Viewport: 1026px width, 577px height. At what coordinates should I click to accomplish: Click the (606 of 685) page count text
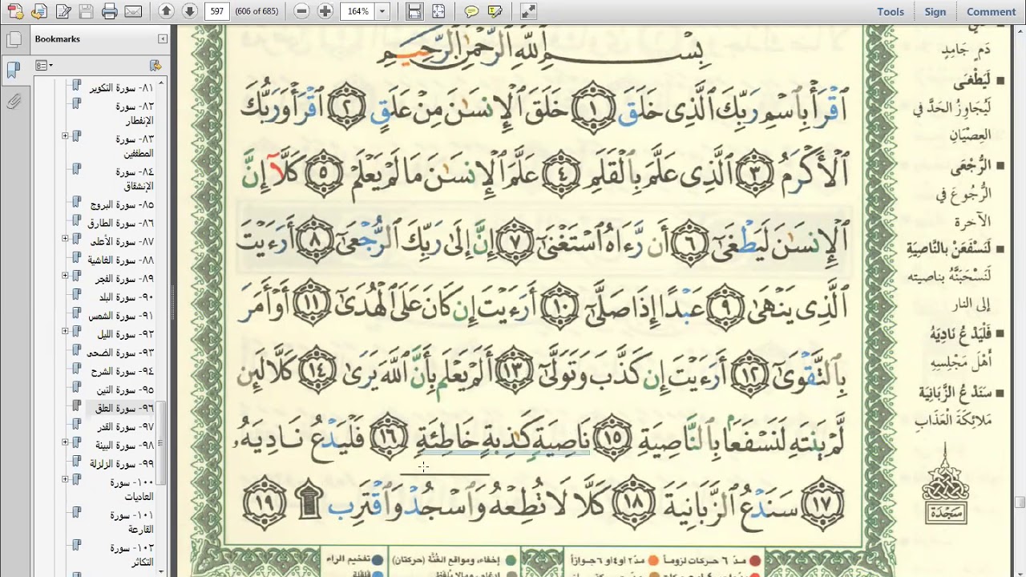tap(255, 11)
